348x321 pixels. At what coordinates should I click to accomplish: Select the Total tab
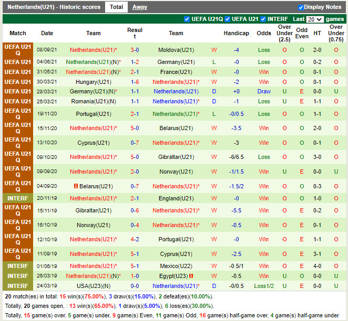pyautogui.click(x=116, y=7)
